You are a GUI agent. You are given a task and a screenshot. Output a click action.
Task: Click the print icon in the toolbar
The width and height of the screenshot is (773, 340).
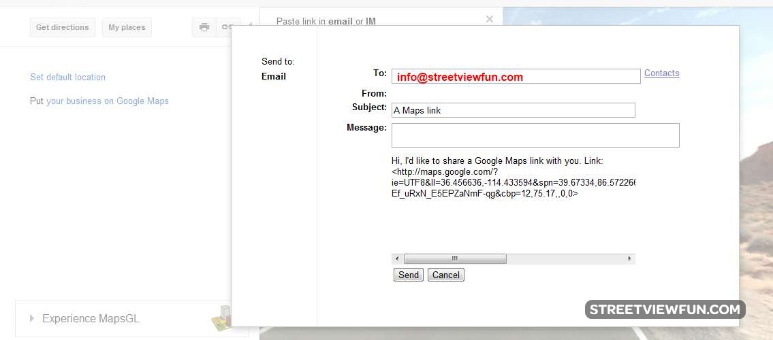[x=204, y=28]
